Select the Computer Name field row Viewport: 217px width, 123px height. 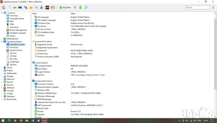click(61, 66)
